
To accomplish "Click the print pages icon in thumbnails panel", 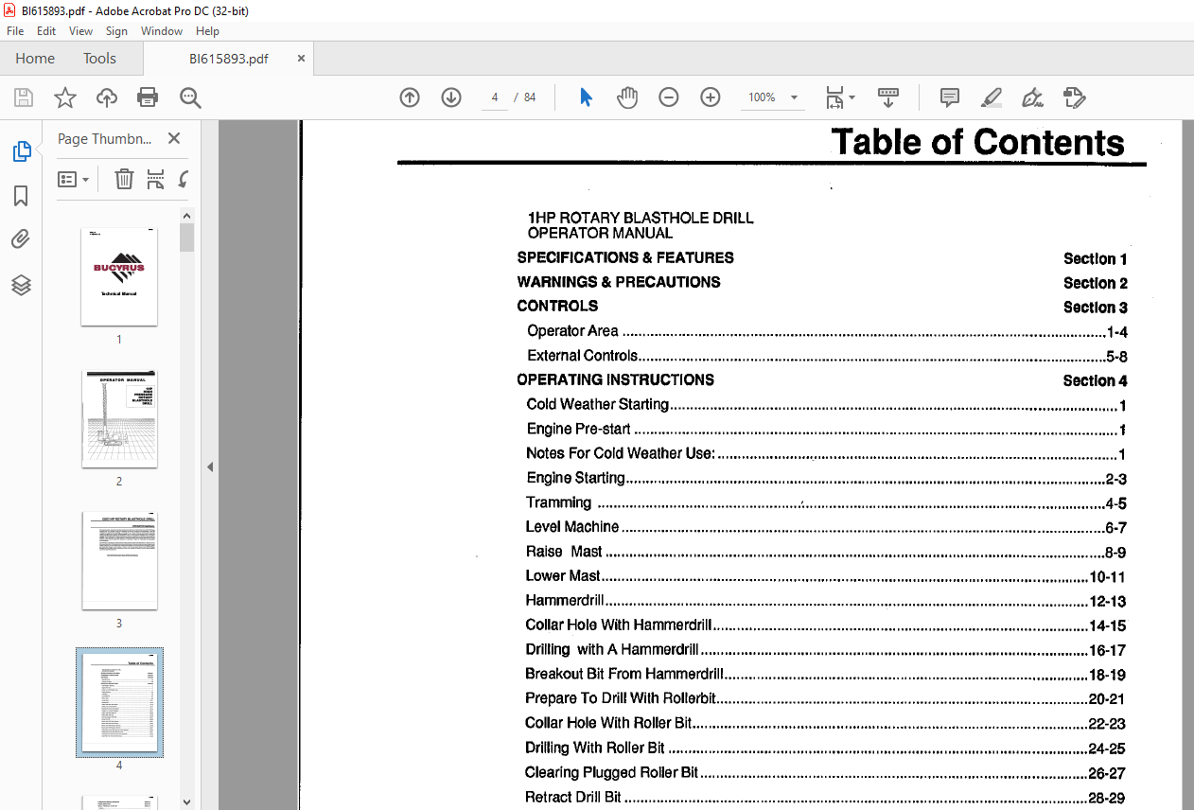I will pos(156,179).
